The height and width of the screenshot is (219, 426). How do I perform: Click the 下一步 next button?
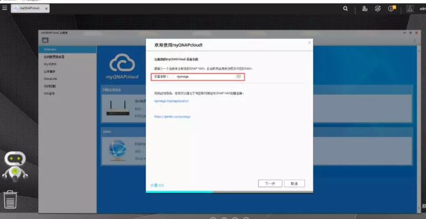tap(270, 184)
